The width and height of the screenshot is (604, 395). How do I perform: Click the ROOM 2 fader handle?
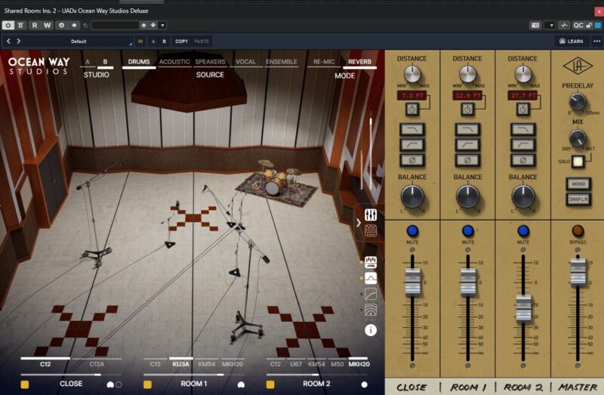click(x=523, y=308)
